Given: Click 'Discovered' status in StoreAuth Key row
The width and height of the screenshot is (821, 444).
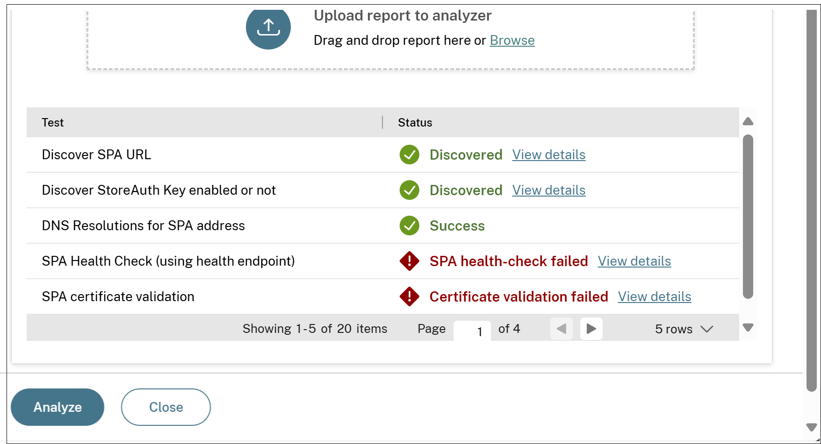Looking at the screenshot, I should [466, 190].
